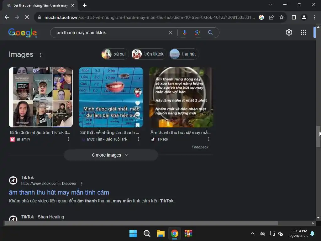Open the TikTok lucky sound thumbnail
Image resolution: width=321 pixels, height=241 pixels.
[181, 97]
